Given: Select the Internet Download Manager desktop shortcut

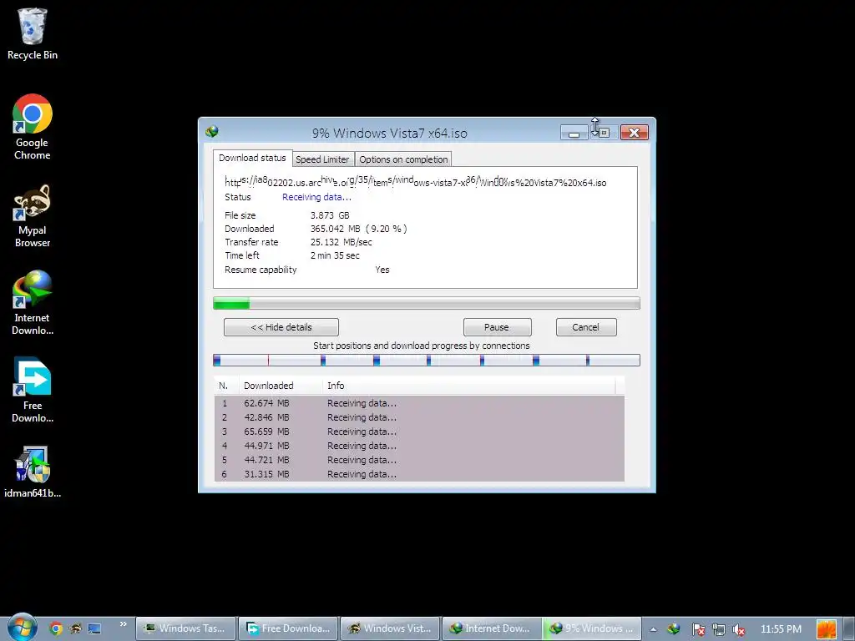Looking at the screenshot, I should 33,302.
